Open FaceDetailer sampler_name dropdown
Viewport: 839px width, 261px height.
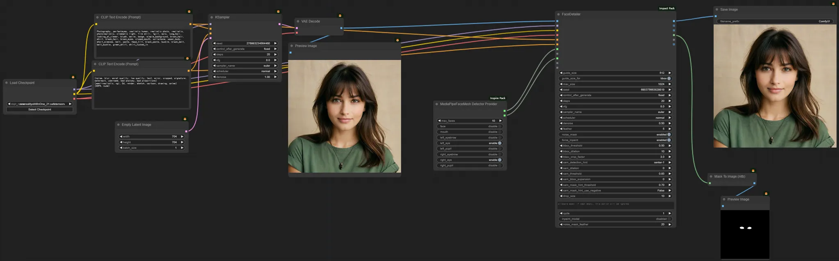tap(615, 112)
